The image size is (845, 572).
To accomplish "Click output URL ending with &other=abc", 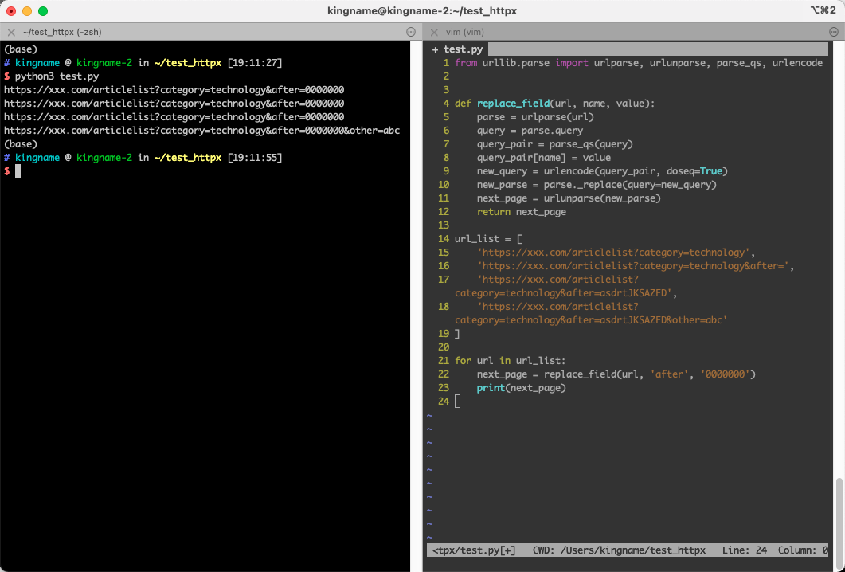I will click(x=201, y=131).
